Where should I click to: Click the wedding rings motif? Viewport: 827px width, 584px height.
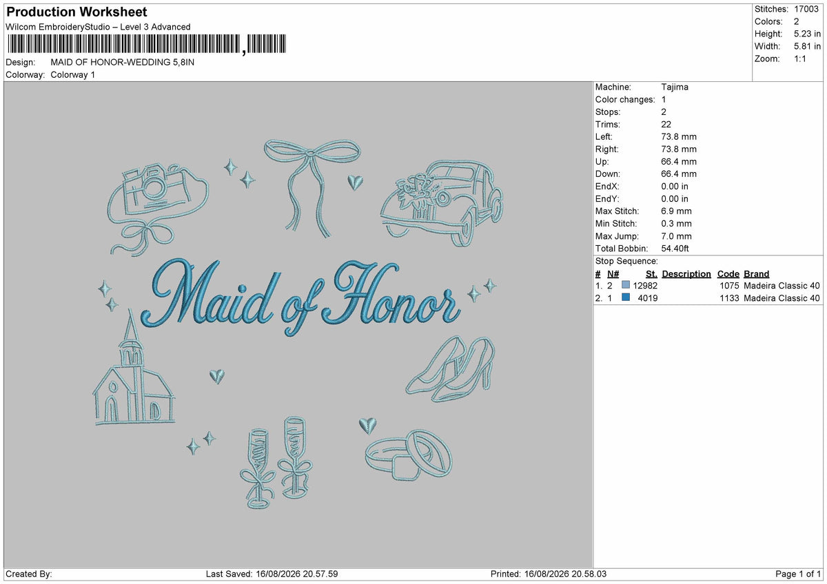click(x=409, y=455)
